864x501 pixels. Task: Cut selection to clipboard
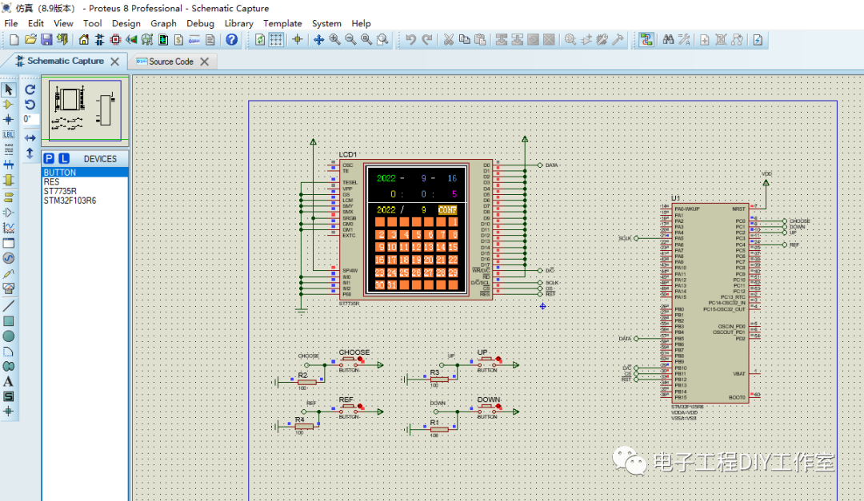tap(449, 40)
